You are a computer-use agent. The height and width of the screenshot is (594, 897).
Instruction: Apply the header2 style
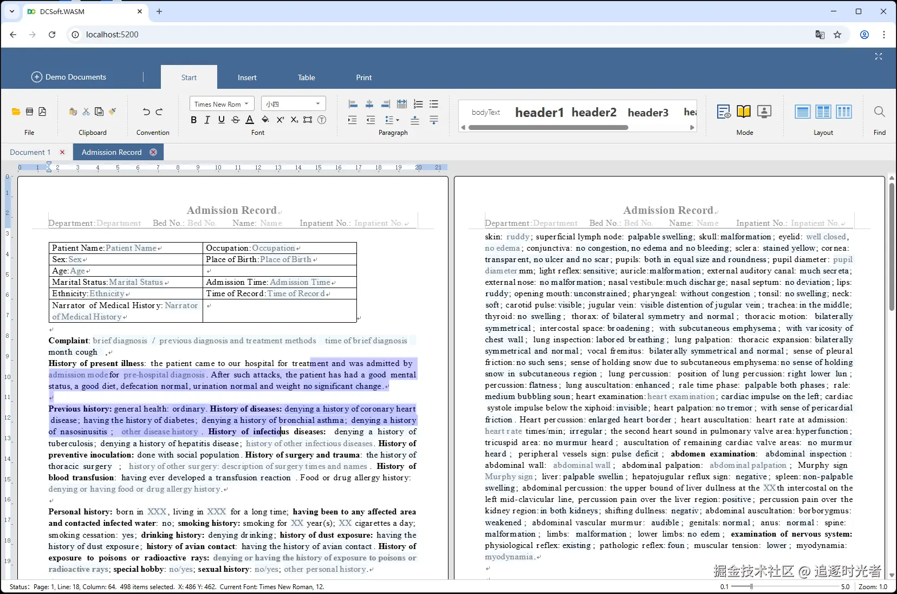tap(594, 112)
